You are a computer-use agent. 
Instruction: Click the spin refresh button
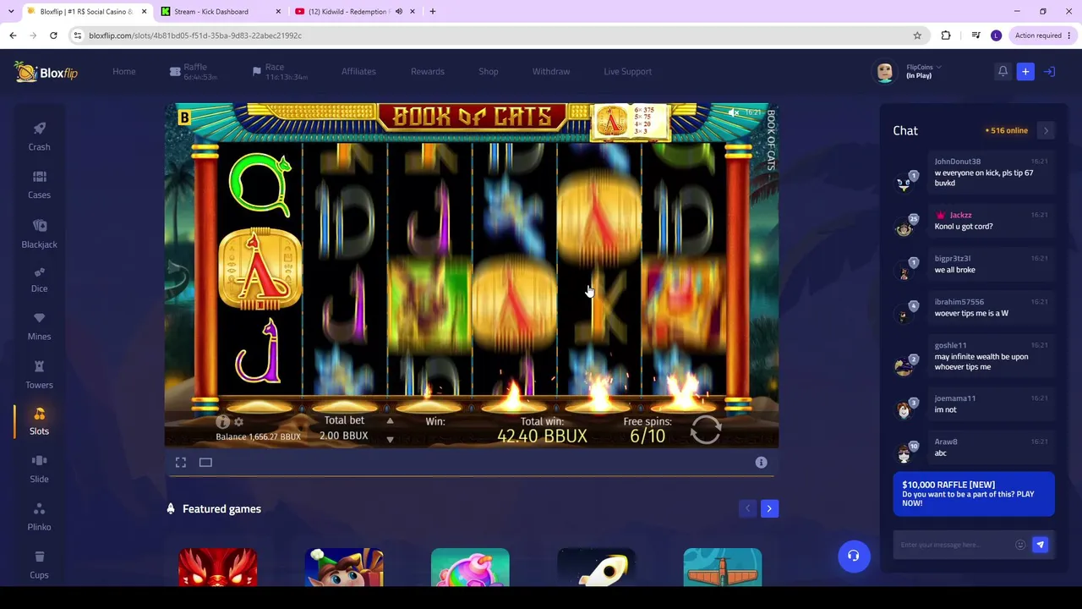[706, 430]
